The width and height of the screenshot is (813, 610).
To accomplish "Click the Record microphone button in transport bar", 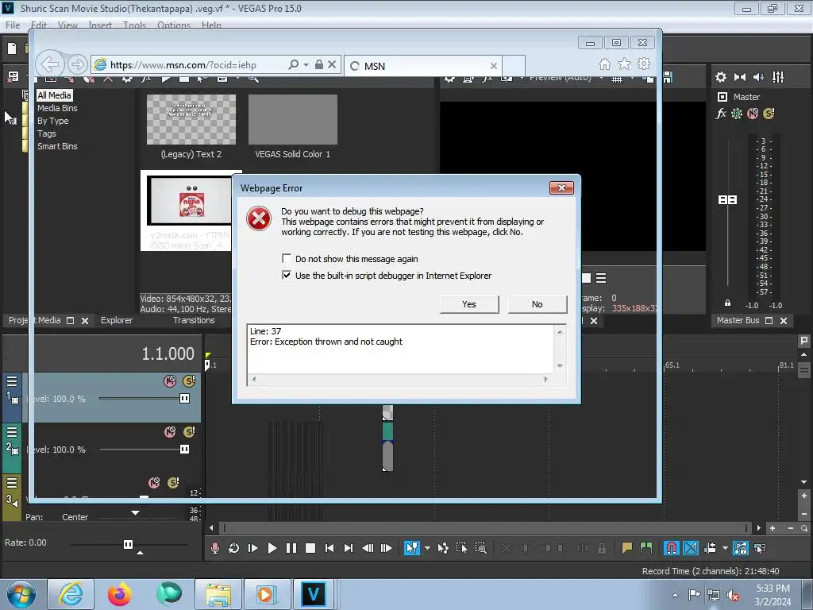I will pos(214,548).
